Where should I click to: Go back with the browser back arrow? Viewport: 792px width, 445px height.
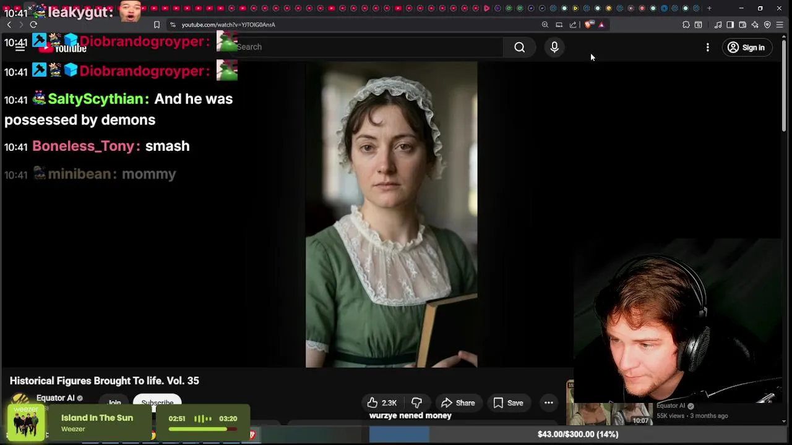click(x=9, y=25)
